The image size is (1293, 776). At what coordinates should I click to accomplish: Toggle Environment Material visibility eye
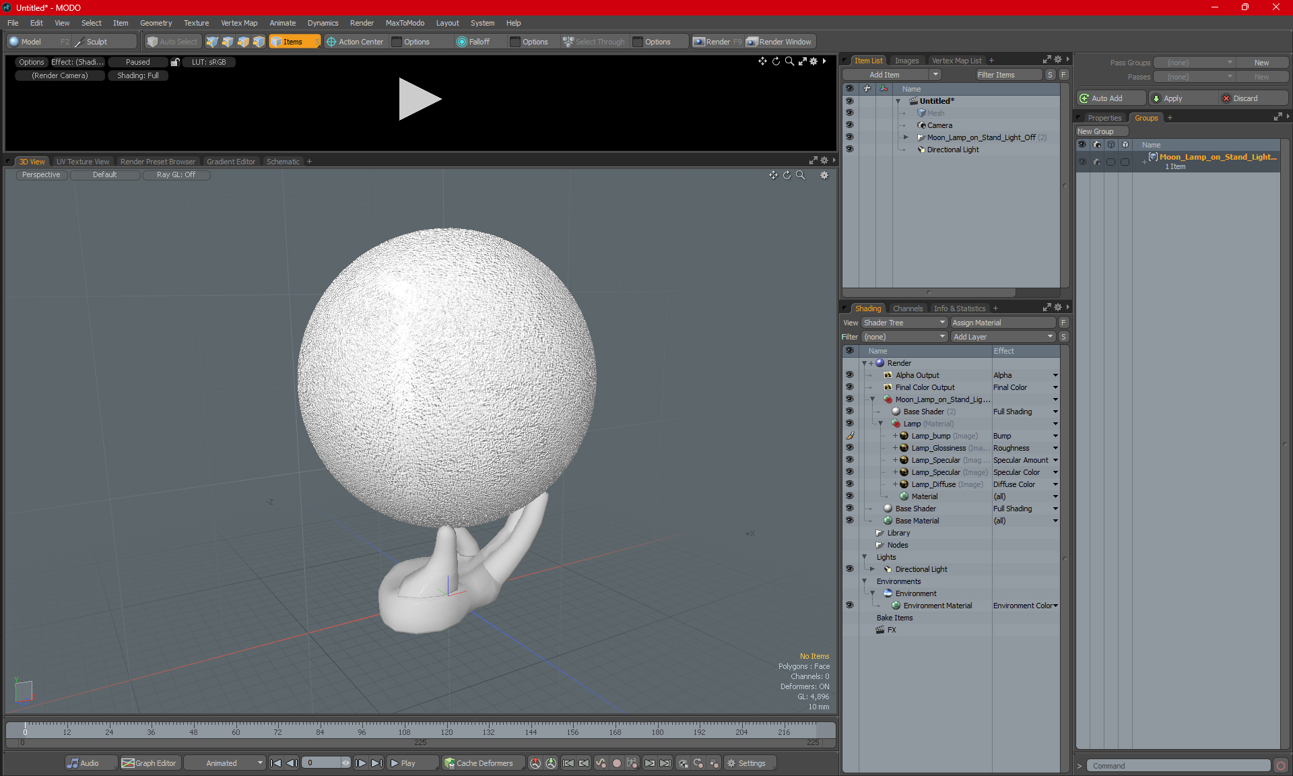(849, 606)
